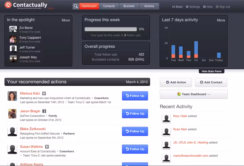Screen dimensions: 244x166
Task: Click Joseph May's spotlight photo
Action: tap(13, 59)
